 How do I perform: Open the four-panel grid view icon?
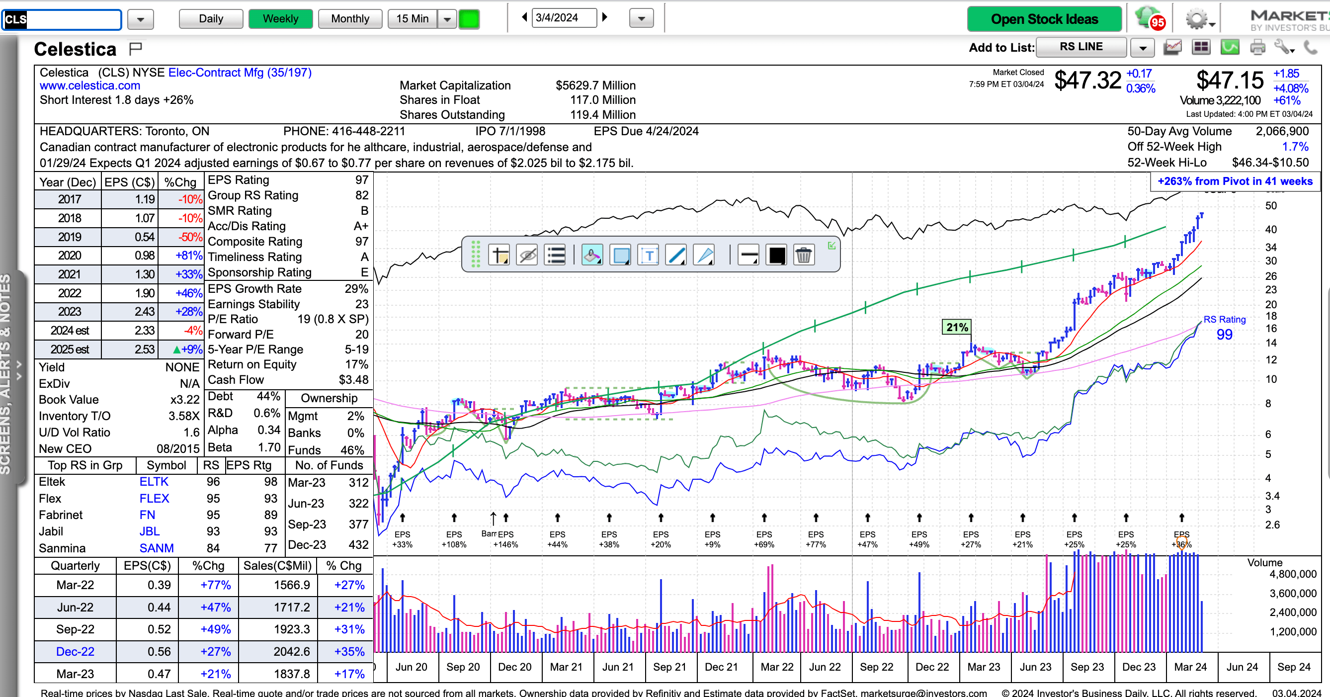coord(1201,48)
